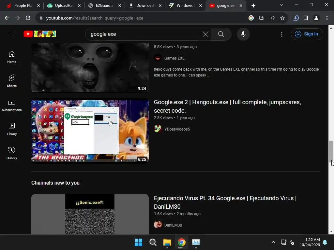Switch to the UploadHa tab
Image resolution: width=334 pixels, height=250 pixels.
(64, 6)
